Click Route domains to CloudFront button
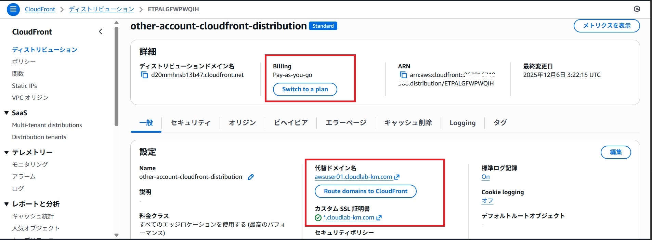 [365, 191]
